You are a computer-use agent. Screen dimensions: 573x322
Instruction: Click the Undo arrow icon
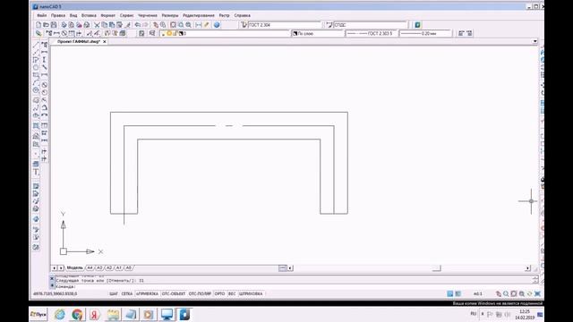click(137, 25)
